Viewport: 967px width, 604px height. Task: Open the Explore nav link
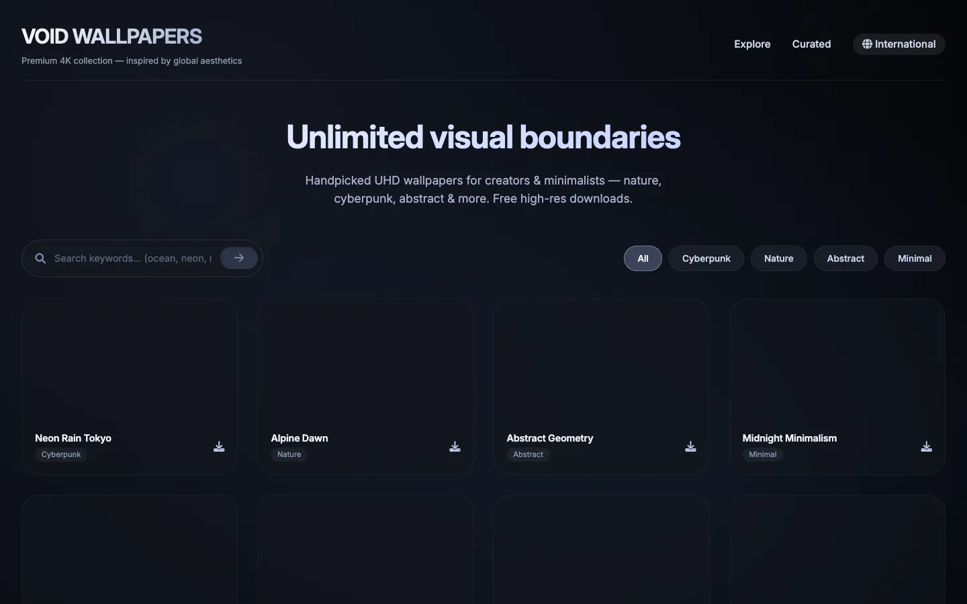coord(752,44)
